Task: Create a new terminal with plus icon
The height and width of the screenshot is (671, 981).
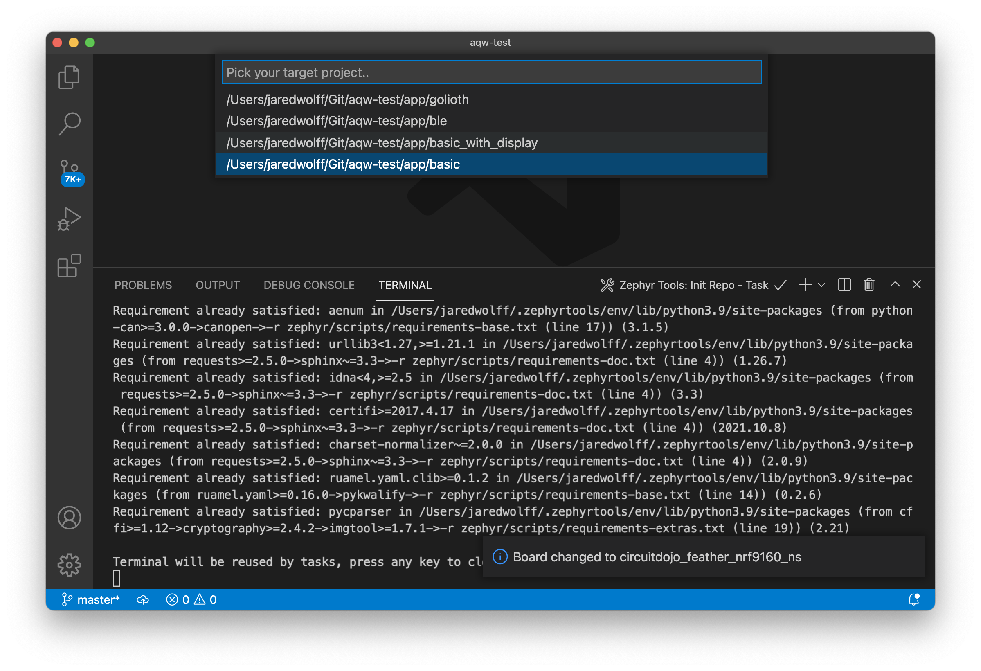Action: click(x=805, y=285)
